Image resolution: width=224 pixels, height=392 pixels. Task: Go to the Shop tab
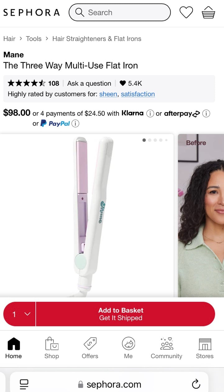[x=52, y=348]
